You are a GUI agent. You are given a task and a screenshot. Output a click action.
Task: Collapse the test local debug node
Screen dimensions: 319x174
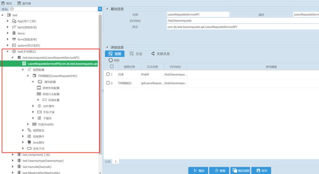click(7, 51)
